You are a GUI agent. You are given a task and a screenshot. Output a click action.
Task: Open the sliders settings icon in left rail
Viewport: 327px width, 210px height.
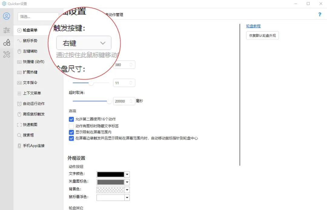[x=6, y=30]
